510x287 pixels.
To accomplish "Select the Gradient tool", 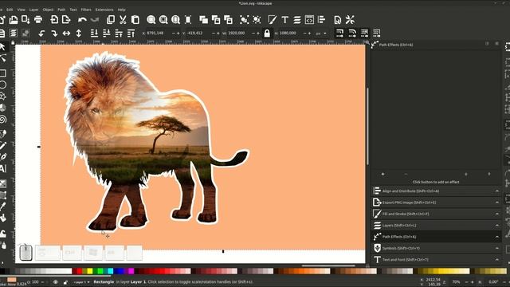I will 2,183.
